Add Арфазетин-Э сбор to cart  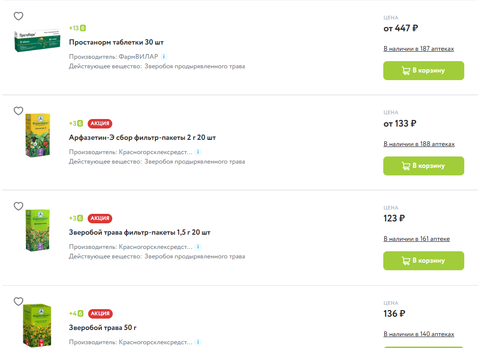[424, 166]
